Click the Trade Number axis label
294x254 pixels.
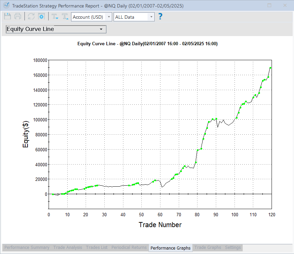(160, 225)
